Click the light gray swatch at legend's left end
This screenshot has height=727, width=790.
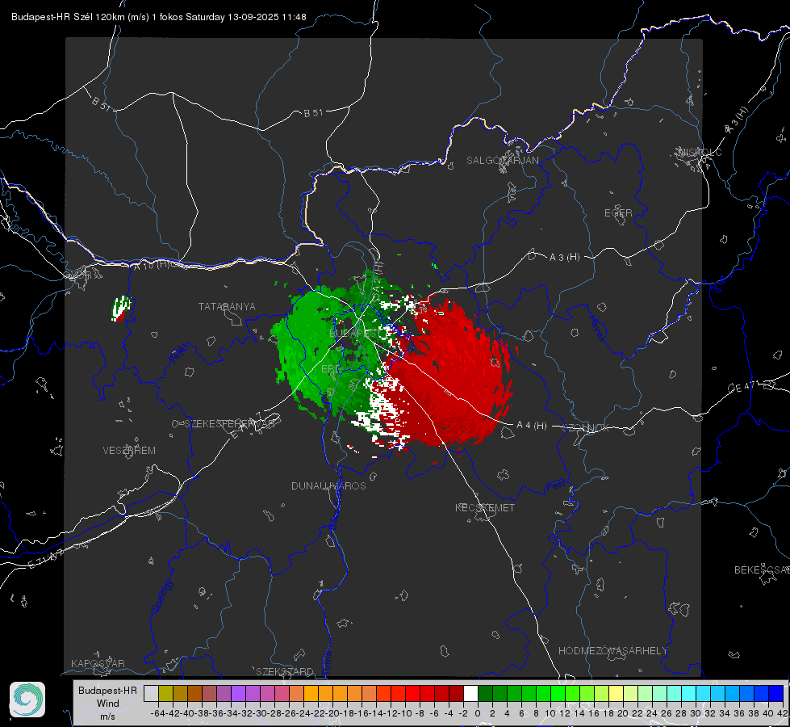pyautogui.click(x=151, y=693)
